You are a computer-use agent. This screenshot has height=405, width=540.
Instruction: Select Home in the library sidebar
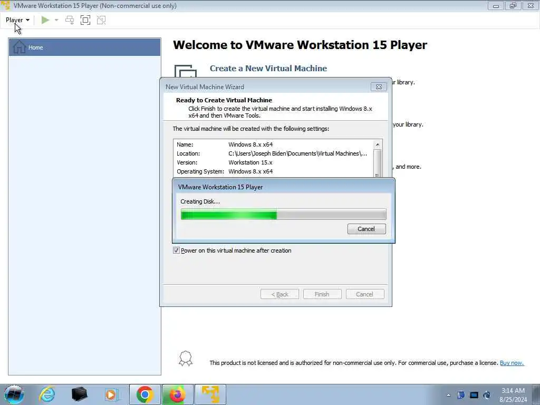pos(85,47)
